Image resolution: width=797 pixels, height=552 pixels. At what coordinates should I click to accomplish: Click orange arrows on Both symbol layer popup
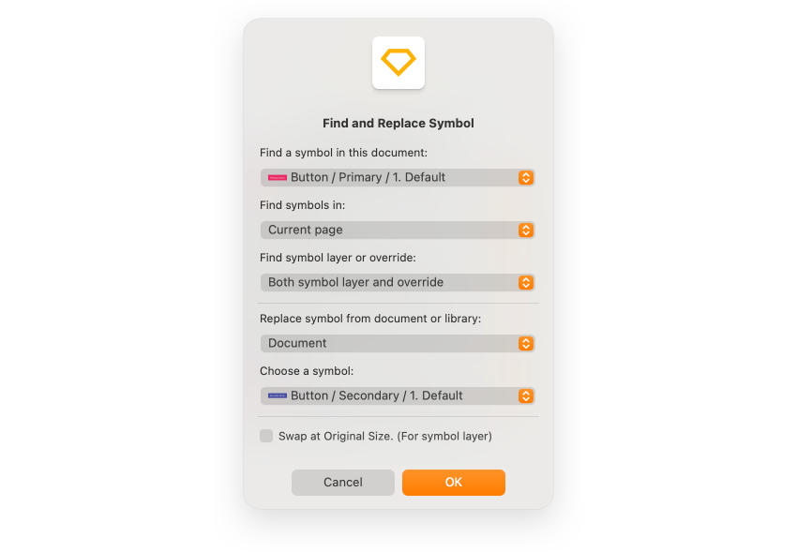click(x=526, y=282)
